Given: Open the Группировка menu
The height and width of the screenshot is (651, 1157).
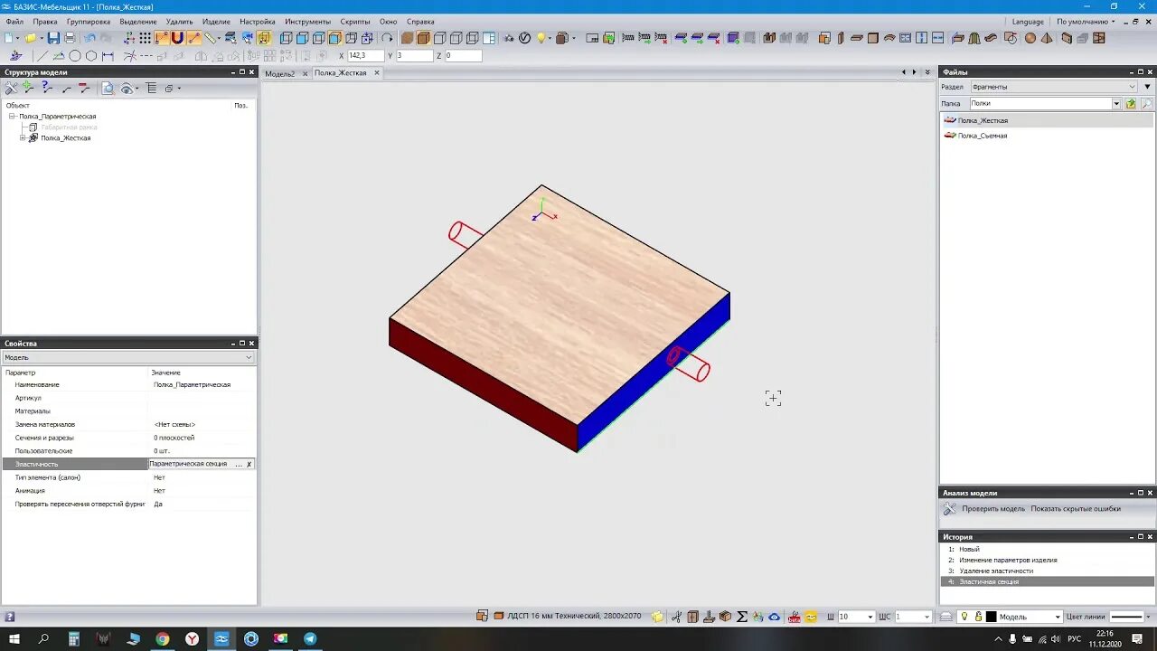Looking at the screenshot, I should 89,22.
